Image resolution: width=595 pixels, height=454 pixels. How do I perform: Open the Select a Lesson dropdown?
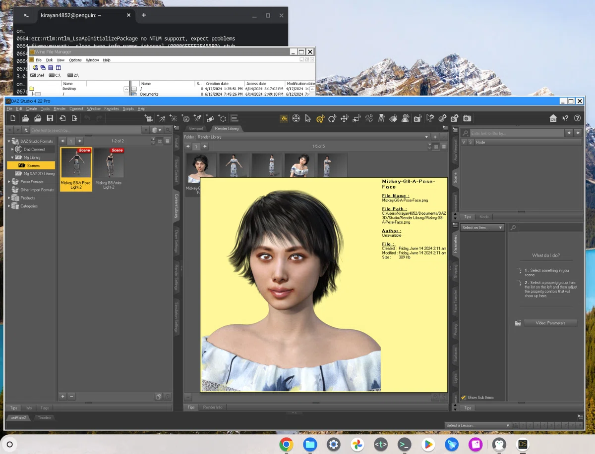(x=478, y=425)
